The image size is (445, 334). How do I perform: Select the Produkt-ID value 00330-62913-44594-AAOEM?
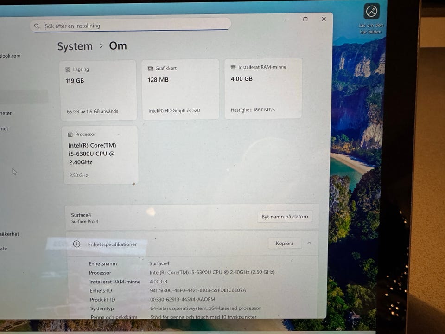tap(183, 299)
